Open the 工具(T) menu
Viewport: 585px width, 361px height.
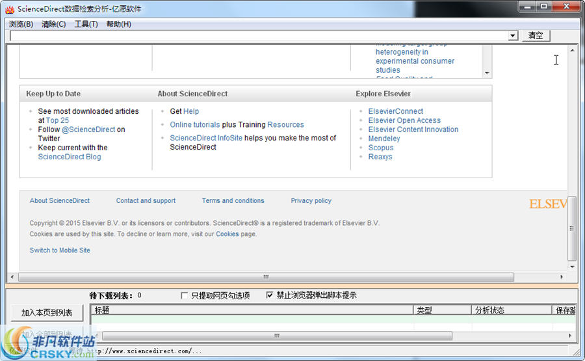coord(86,24)
